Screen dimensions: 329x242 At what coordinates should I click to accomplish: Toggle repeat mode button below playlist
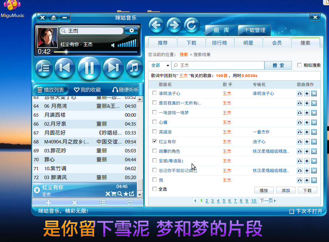click(130, 203)
